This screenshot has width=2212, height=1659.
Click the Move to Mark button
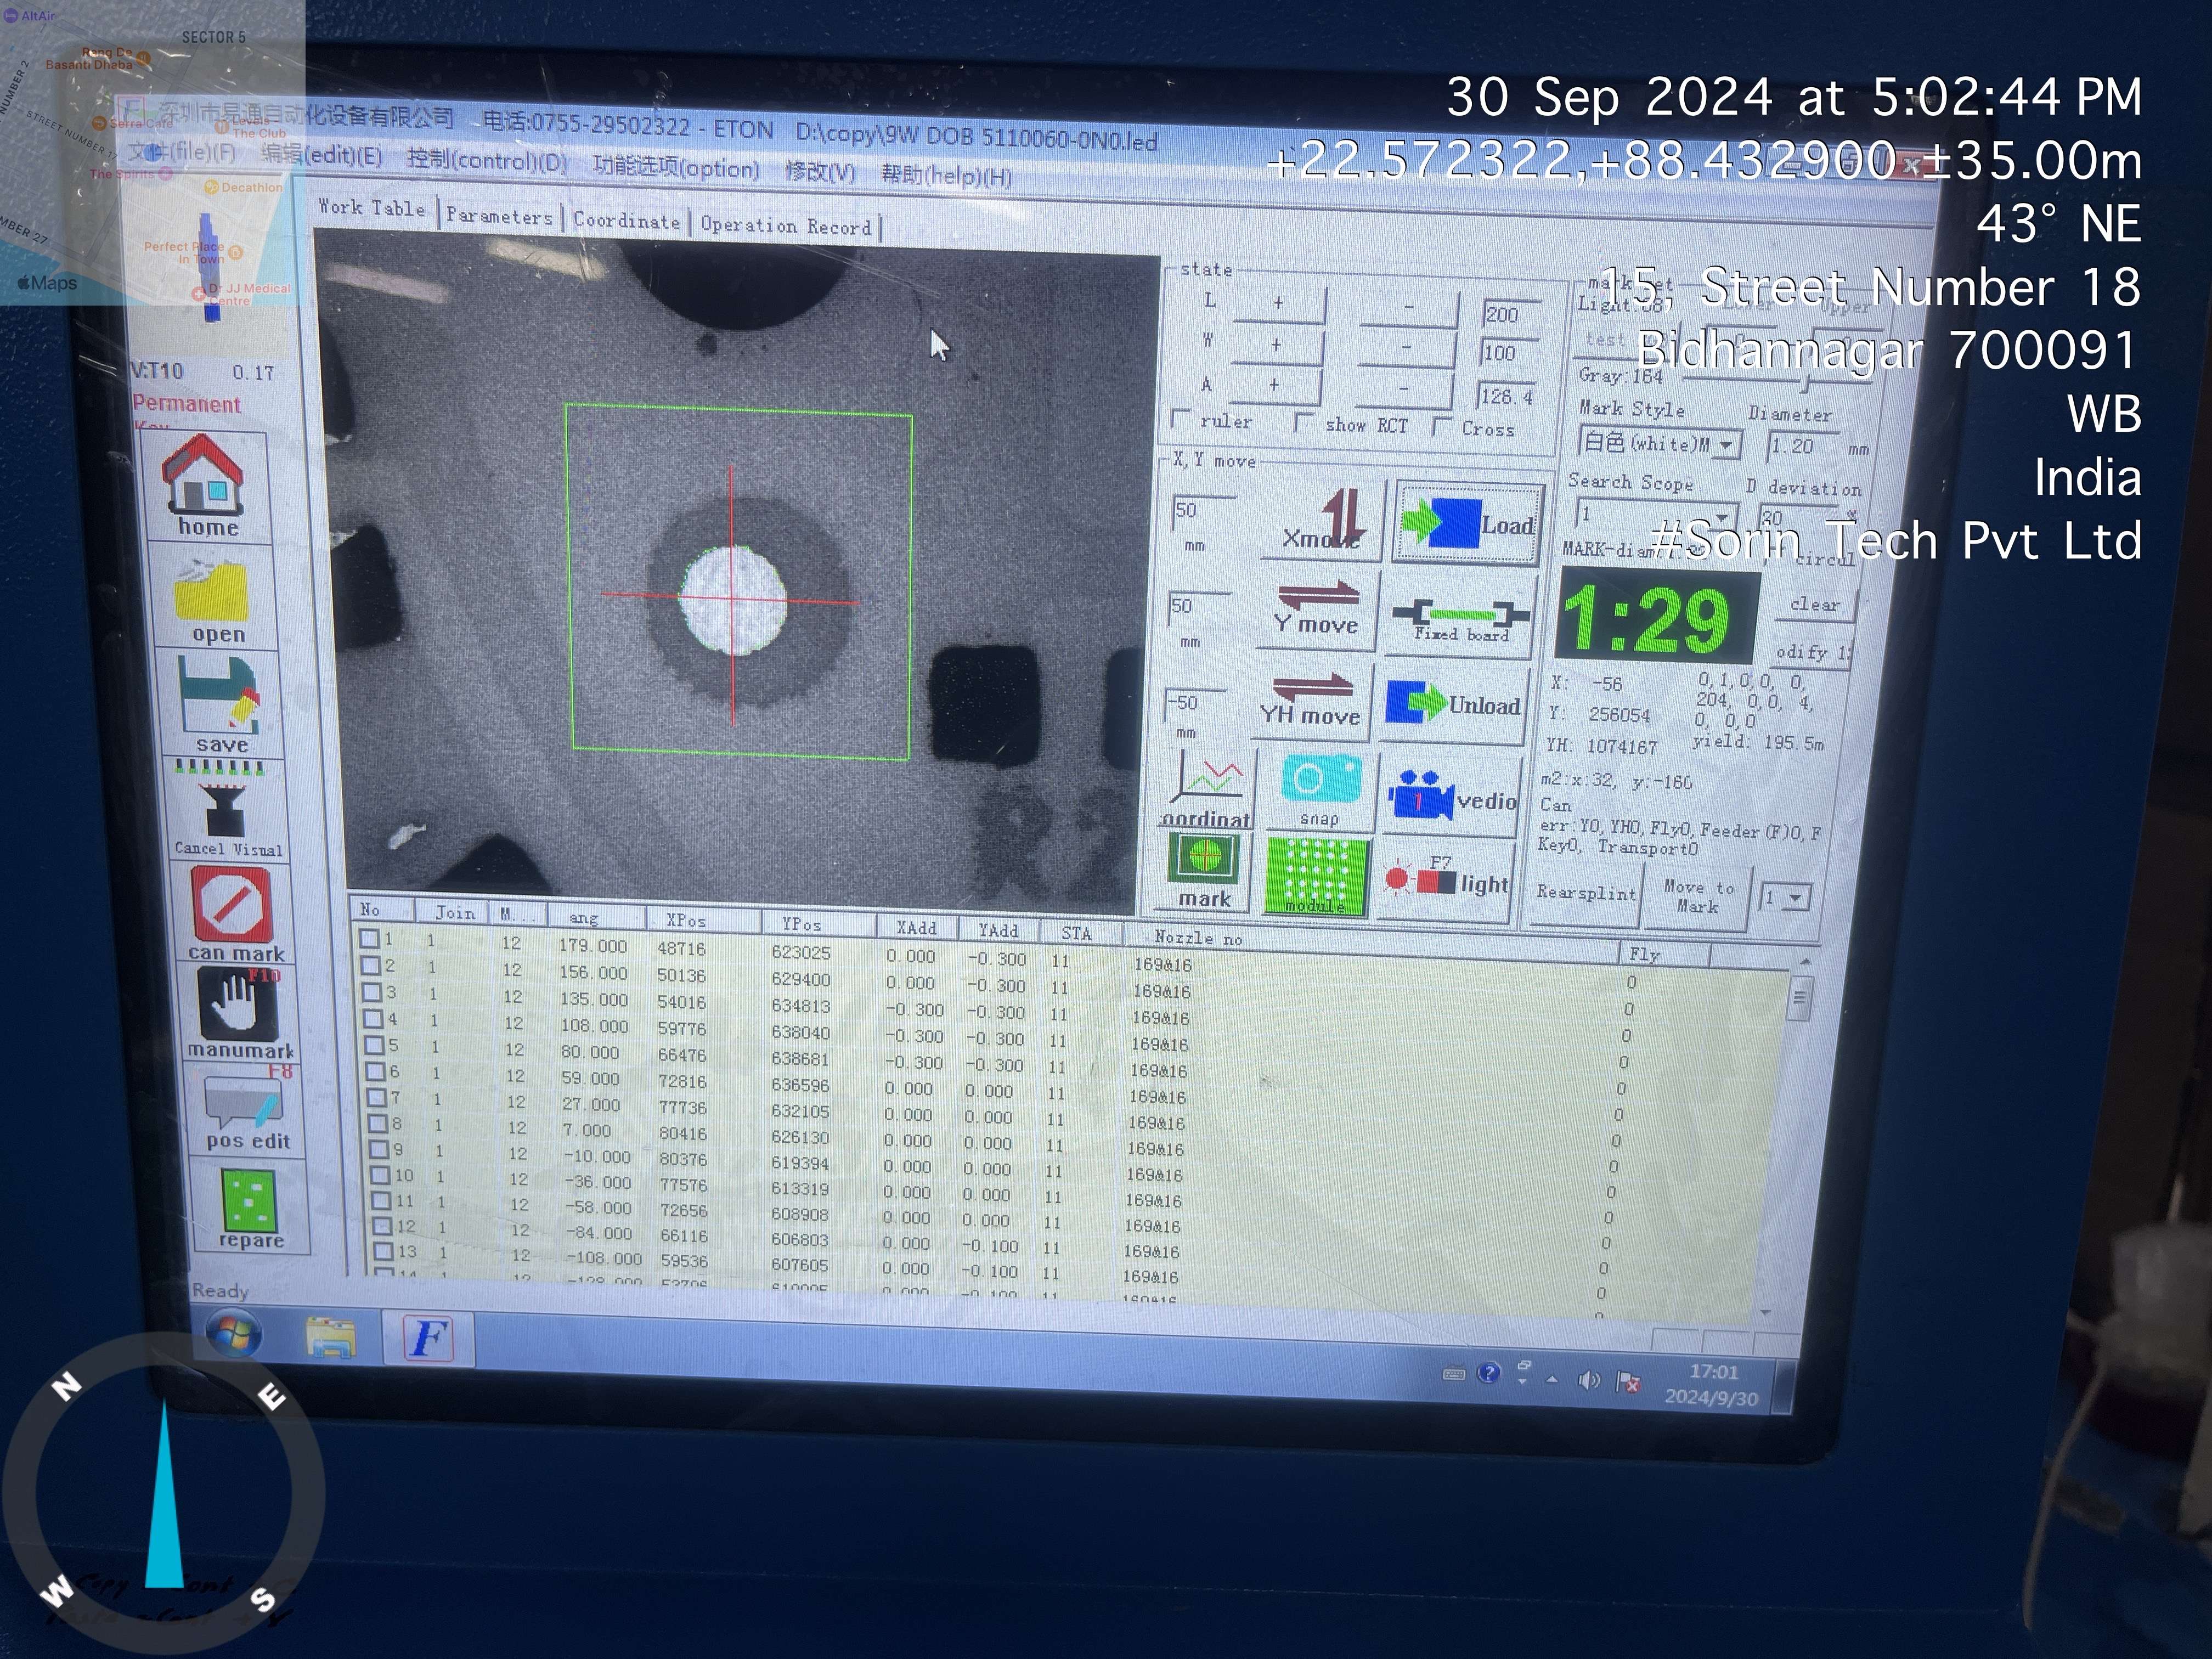1698,896
